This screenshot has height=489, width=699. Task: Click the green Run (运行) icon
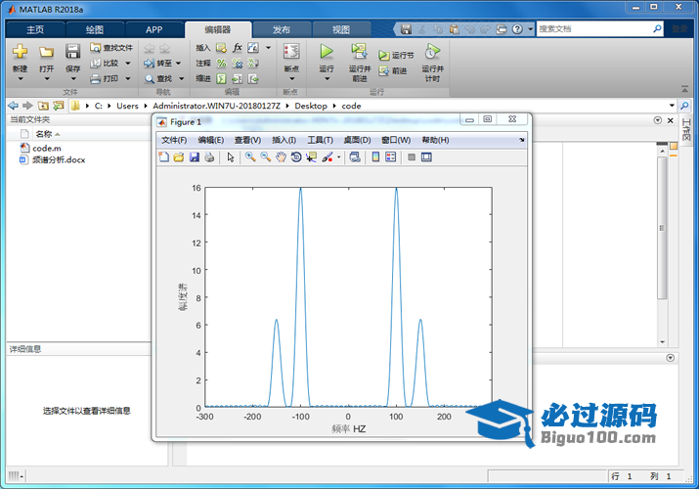[x=327, y=51]
